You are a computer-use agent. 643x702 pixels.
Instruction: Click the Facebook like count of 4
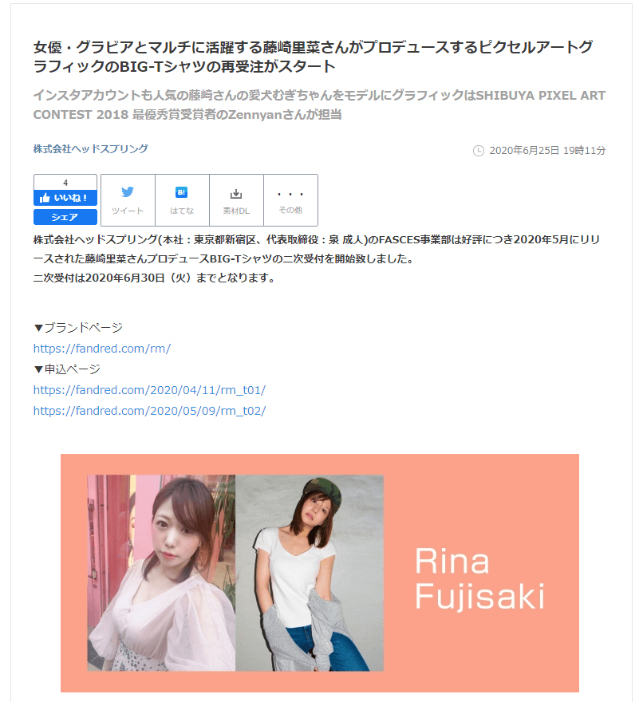(65, 183)
